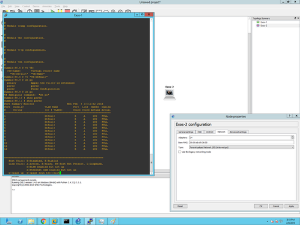Switch to the General settings tab

tap(186, 132)
